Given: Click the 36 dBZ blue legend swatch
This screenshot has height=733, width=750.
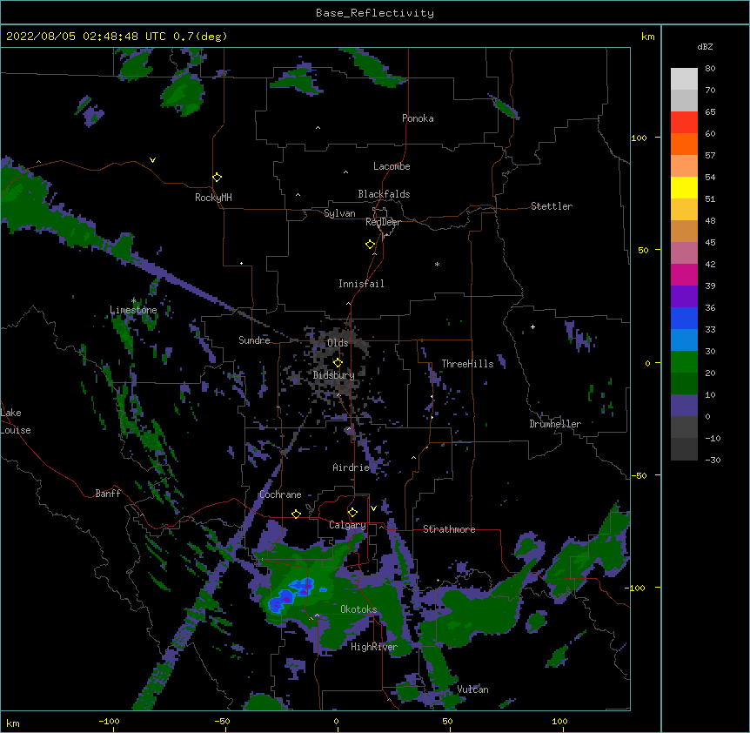Looking at the screenshot, I should [x=684, y=318].
